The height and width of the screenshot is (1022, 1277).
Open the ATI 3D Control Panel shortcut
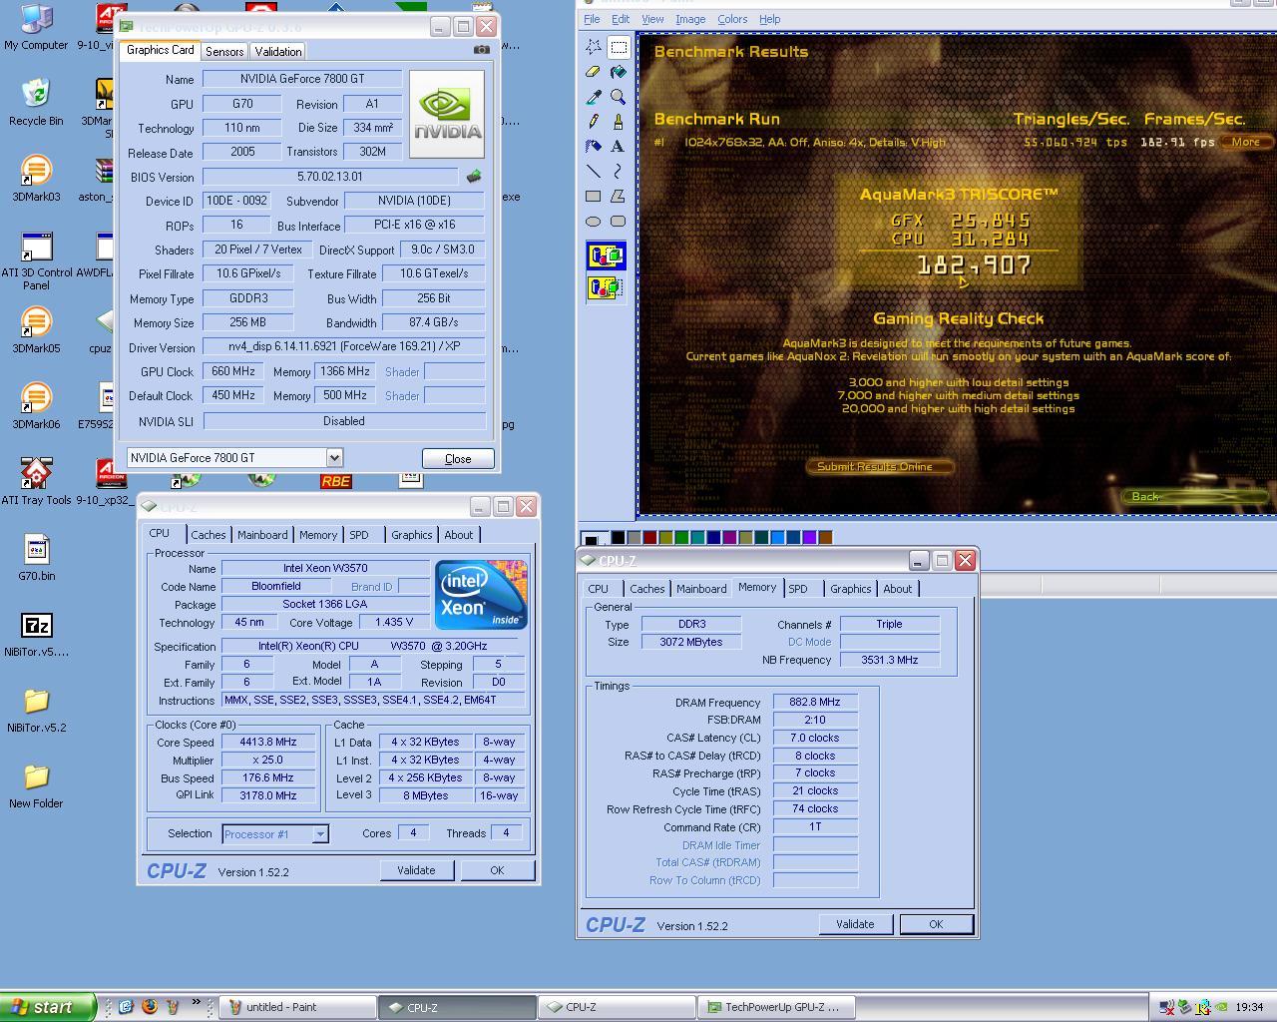[36, 261]
